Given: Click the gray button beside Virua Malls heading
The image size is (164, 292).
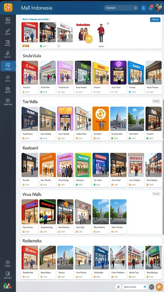Looking at the screenshot, I should click(156, 194).
